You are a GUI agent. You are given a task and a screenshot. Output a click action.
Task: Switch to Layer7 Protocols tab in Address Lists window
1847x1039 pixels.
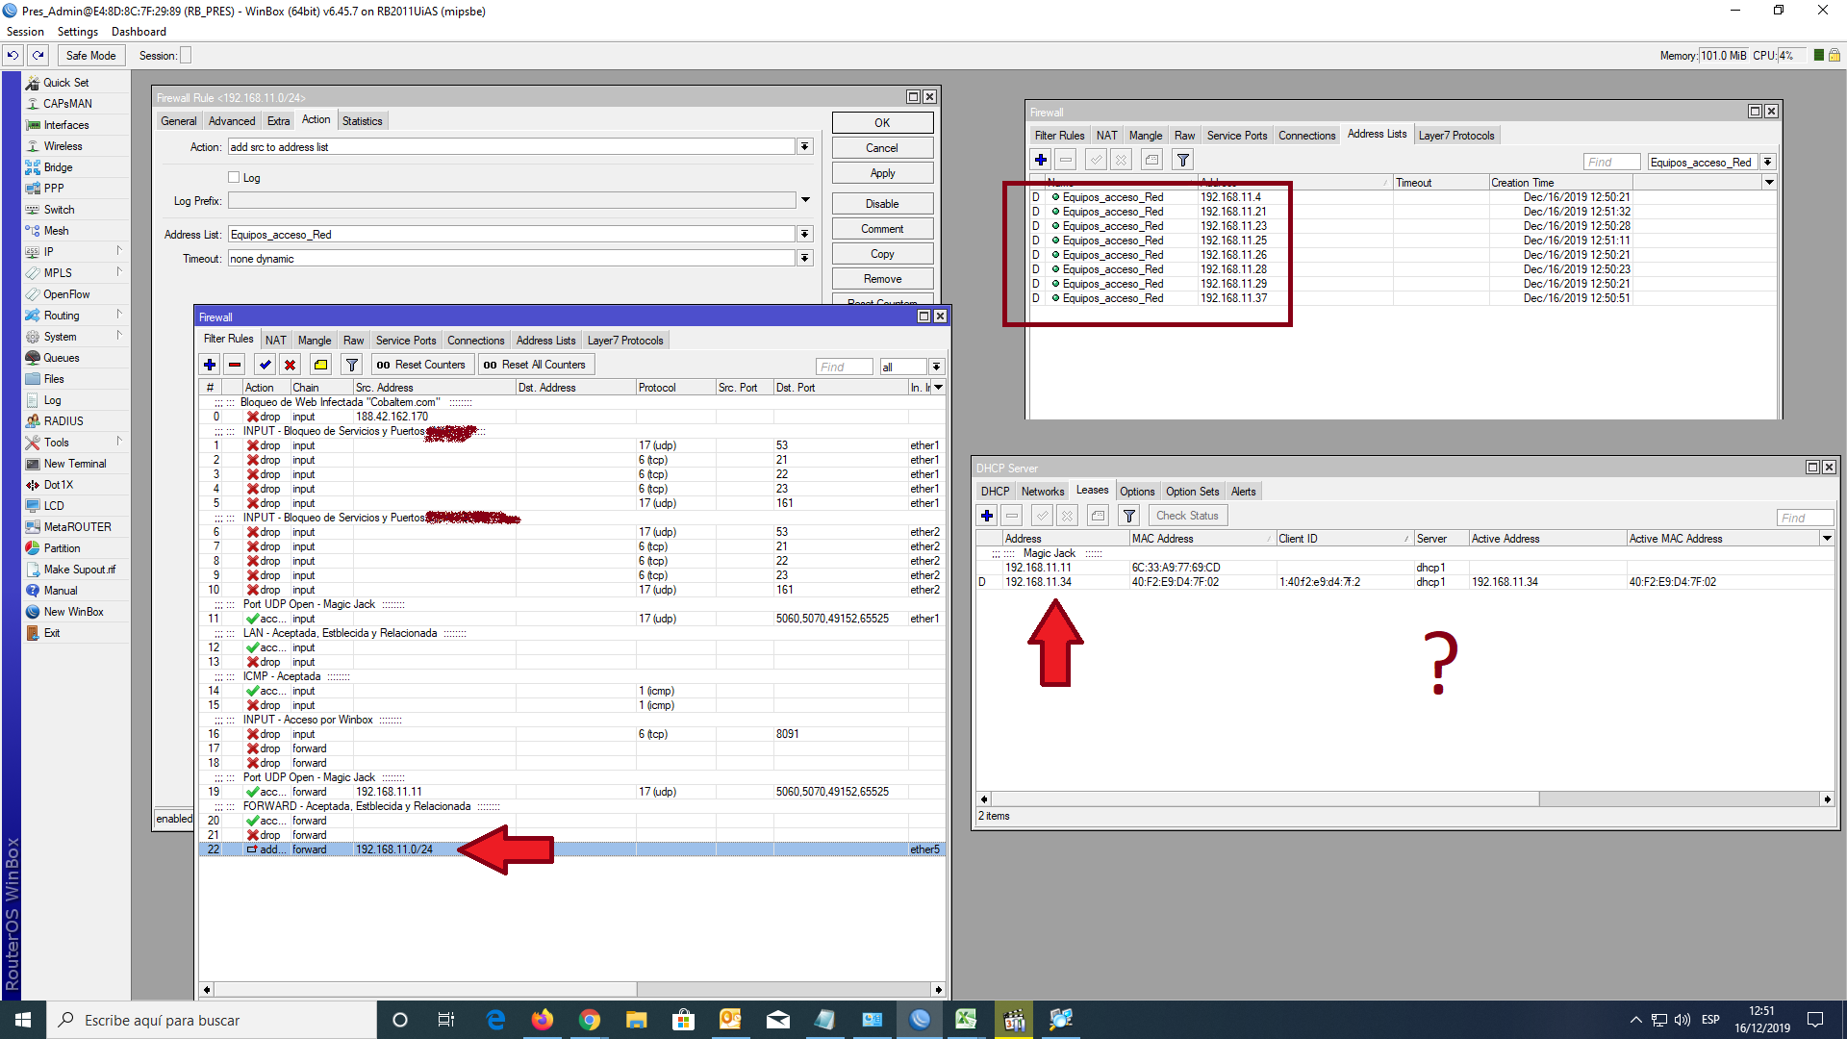point(1456,136)
